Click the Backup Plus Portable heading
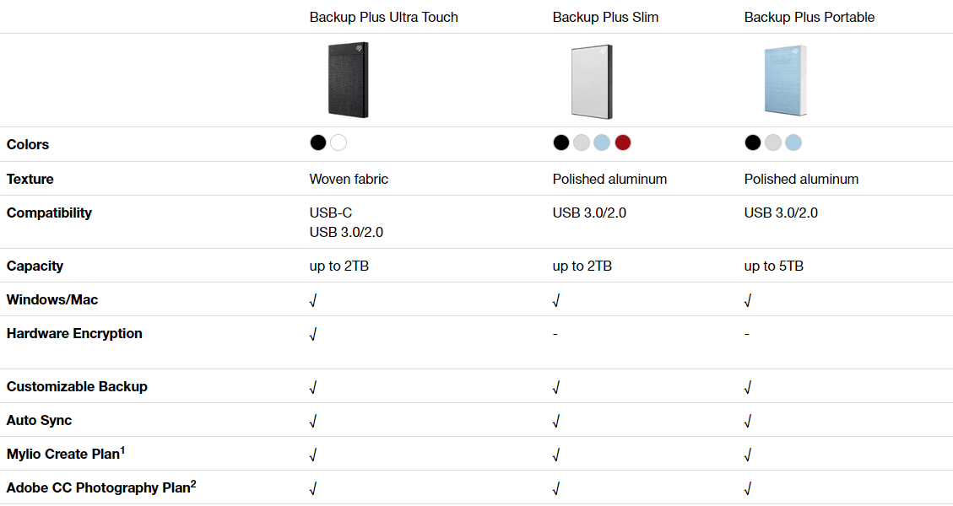The width and height of the screenshot is (953, 506). (x=809, y=17)
